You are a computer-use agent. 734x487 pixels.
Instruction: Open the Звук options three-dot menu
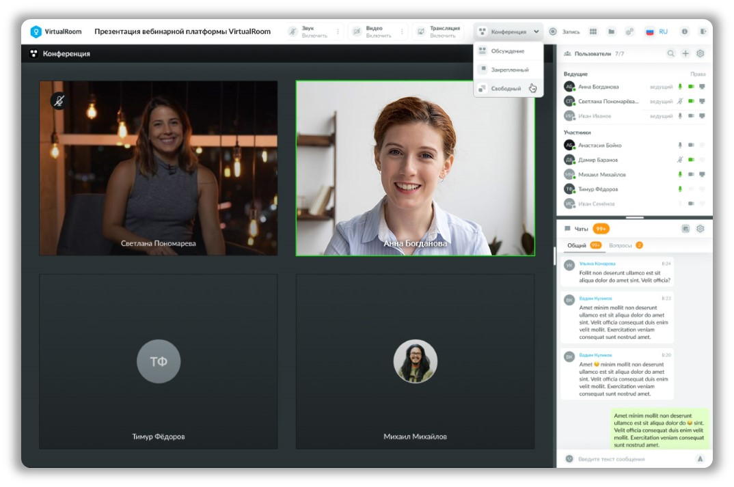(x=338, y=31)
